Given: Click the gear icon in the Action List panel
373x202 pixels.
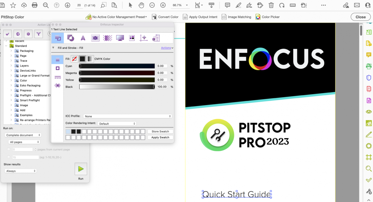Looking at the screenshot, I should [x=28, y=34].
